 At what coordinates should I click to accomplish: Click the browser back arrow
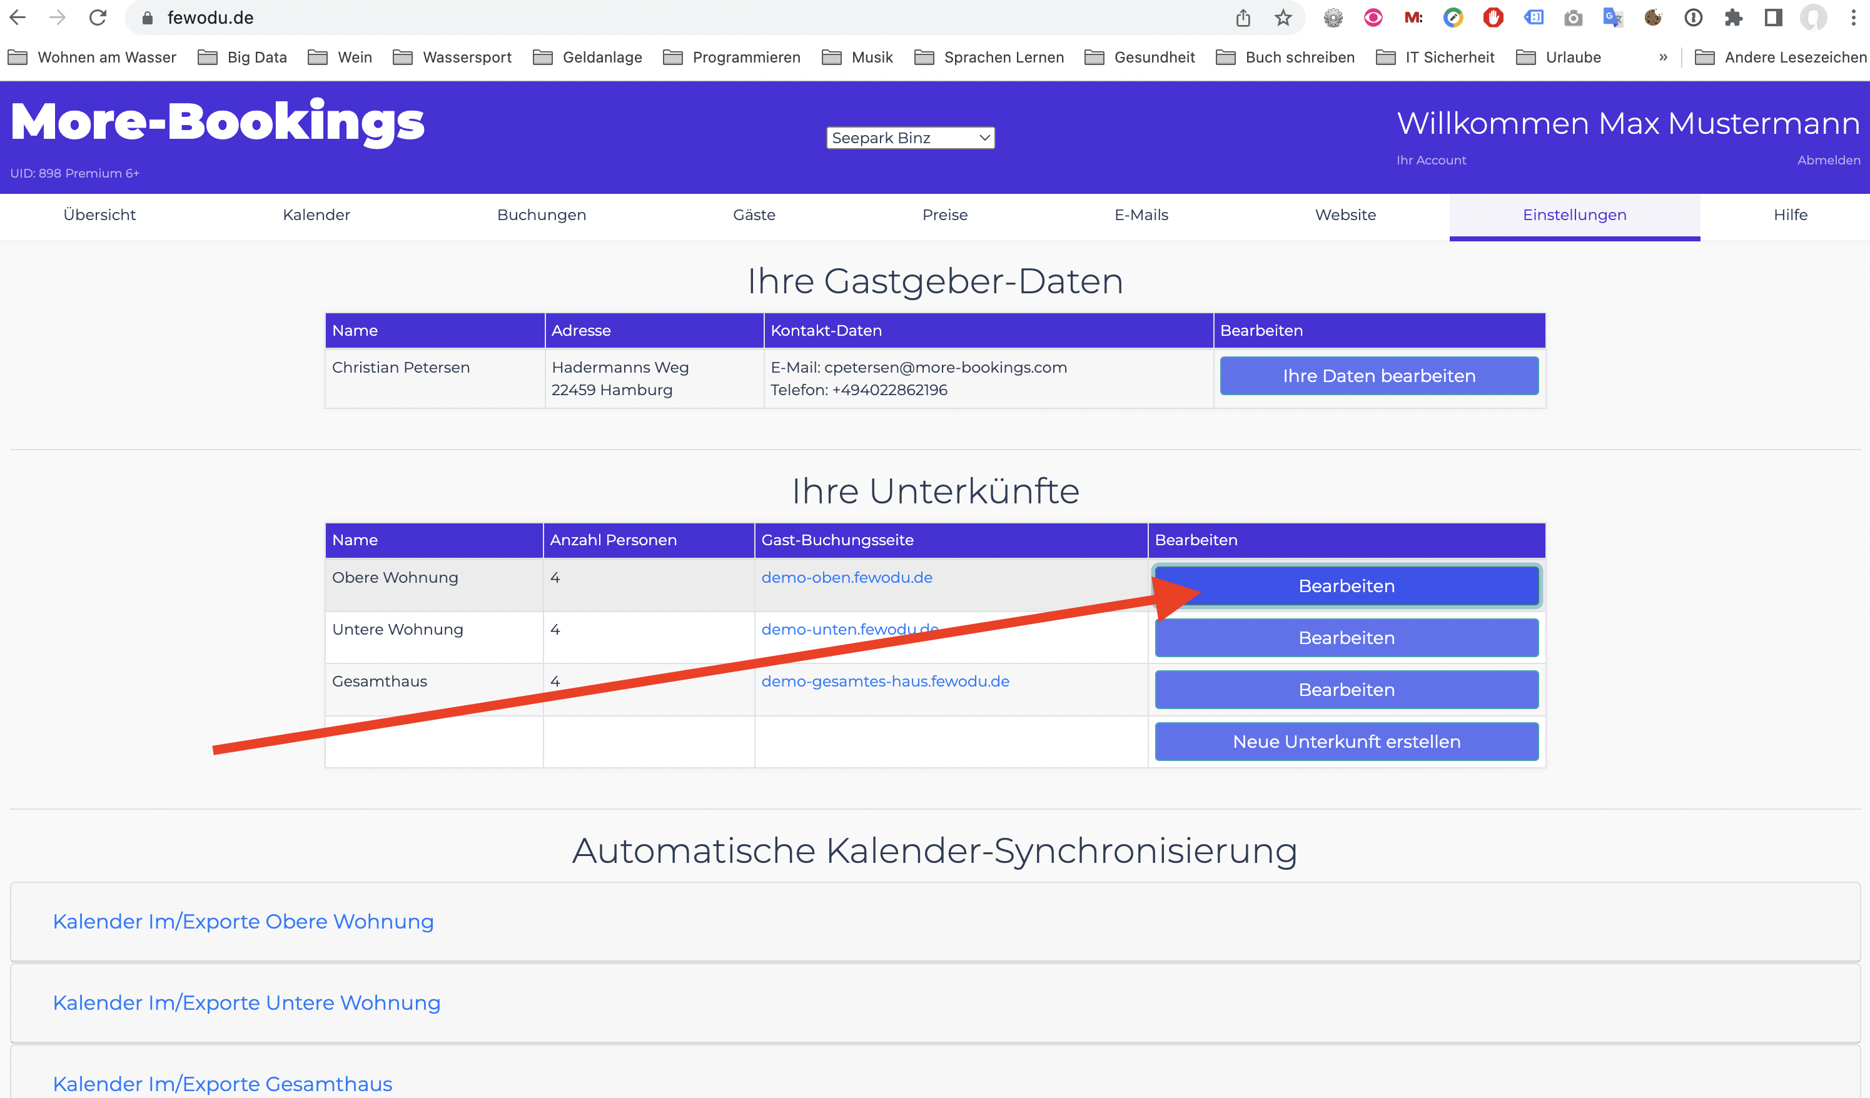[18, 17]
